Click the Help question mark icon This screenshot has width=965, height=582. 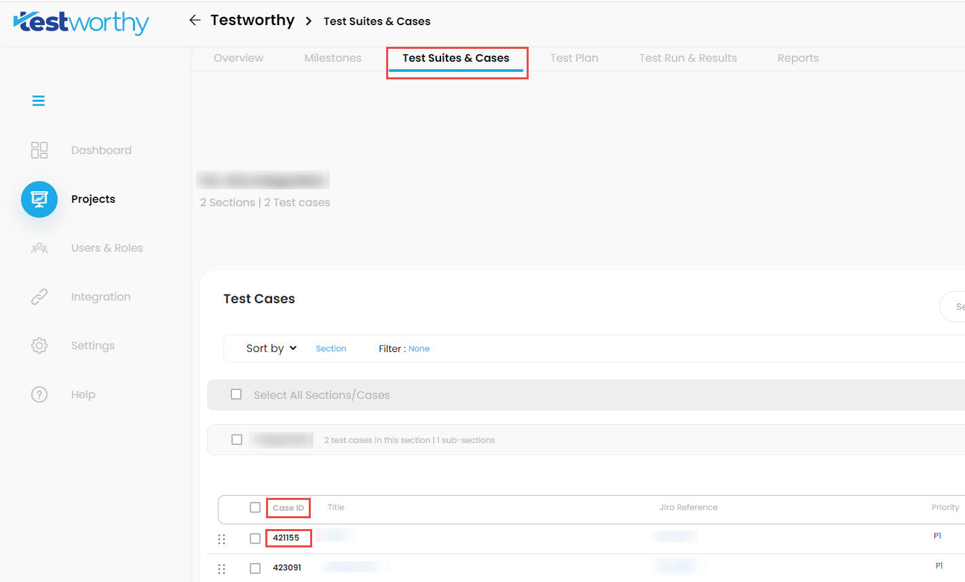pyautogui.click(x=39, y=394)
